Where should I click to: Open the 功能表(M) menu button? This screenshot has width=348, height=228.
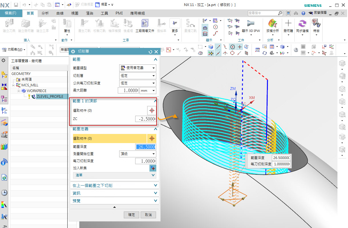pyautogui.click(x=13, y=50)
